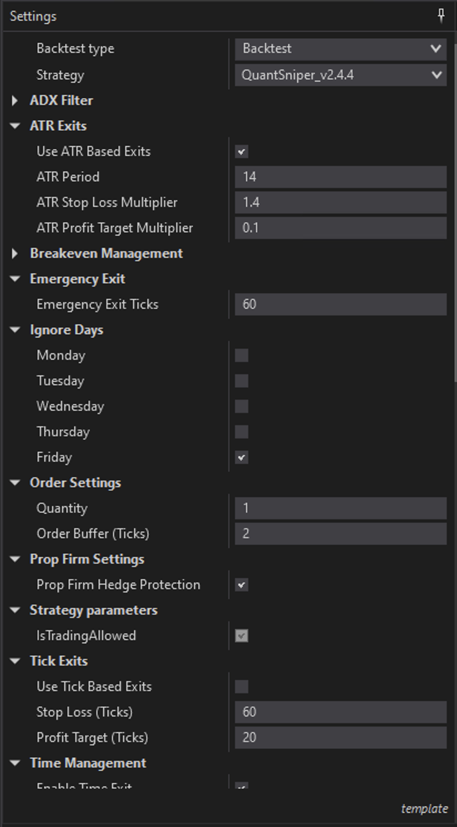Enable the Monday ignore day checkbox
The width and height of the screenshot is (457, 827).
tap(241, 355)
